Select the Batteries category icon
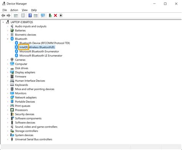This screenshot has width=182, height=150. pos(12,30)
